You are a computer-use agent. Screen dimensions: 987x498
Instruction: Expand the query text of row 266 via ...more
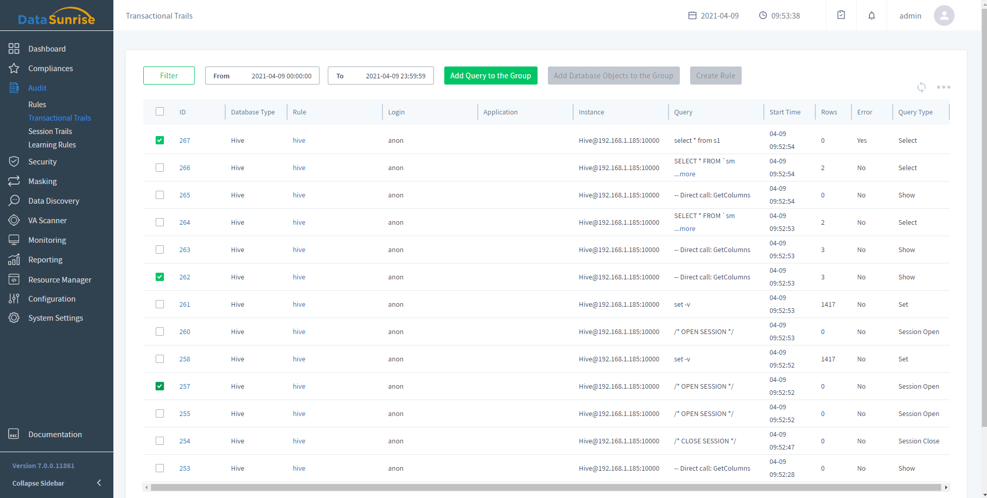(x=684, y=174)
